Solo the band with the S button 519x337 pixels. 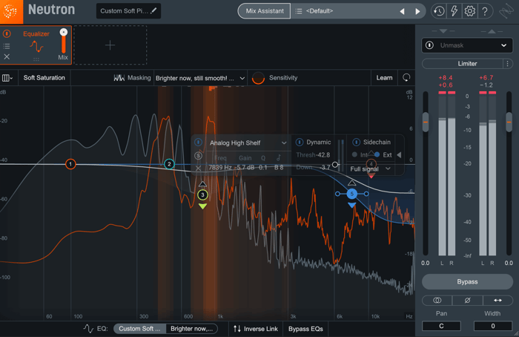(x=198, y=156)
